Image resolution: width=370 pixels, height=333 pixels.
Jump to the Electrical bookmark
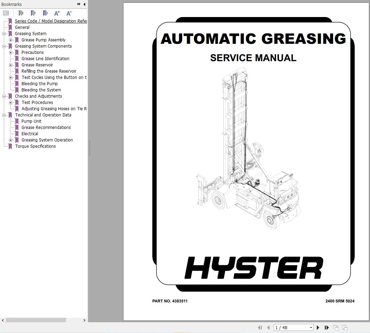click(30, 133)
